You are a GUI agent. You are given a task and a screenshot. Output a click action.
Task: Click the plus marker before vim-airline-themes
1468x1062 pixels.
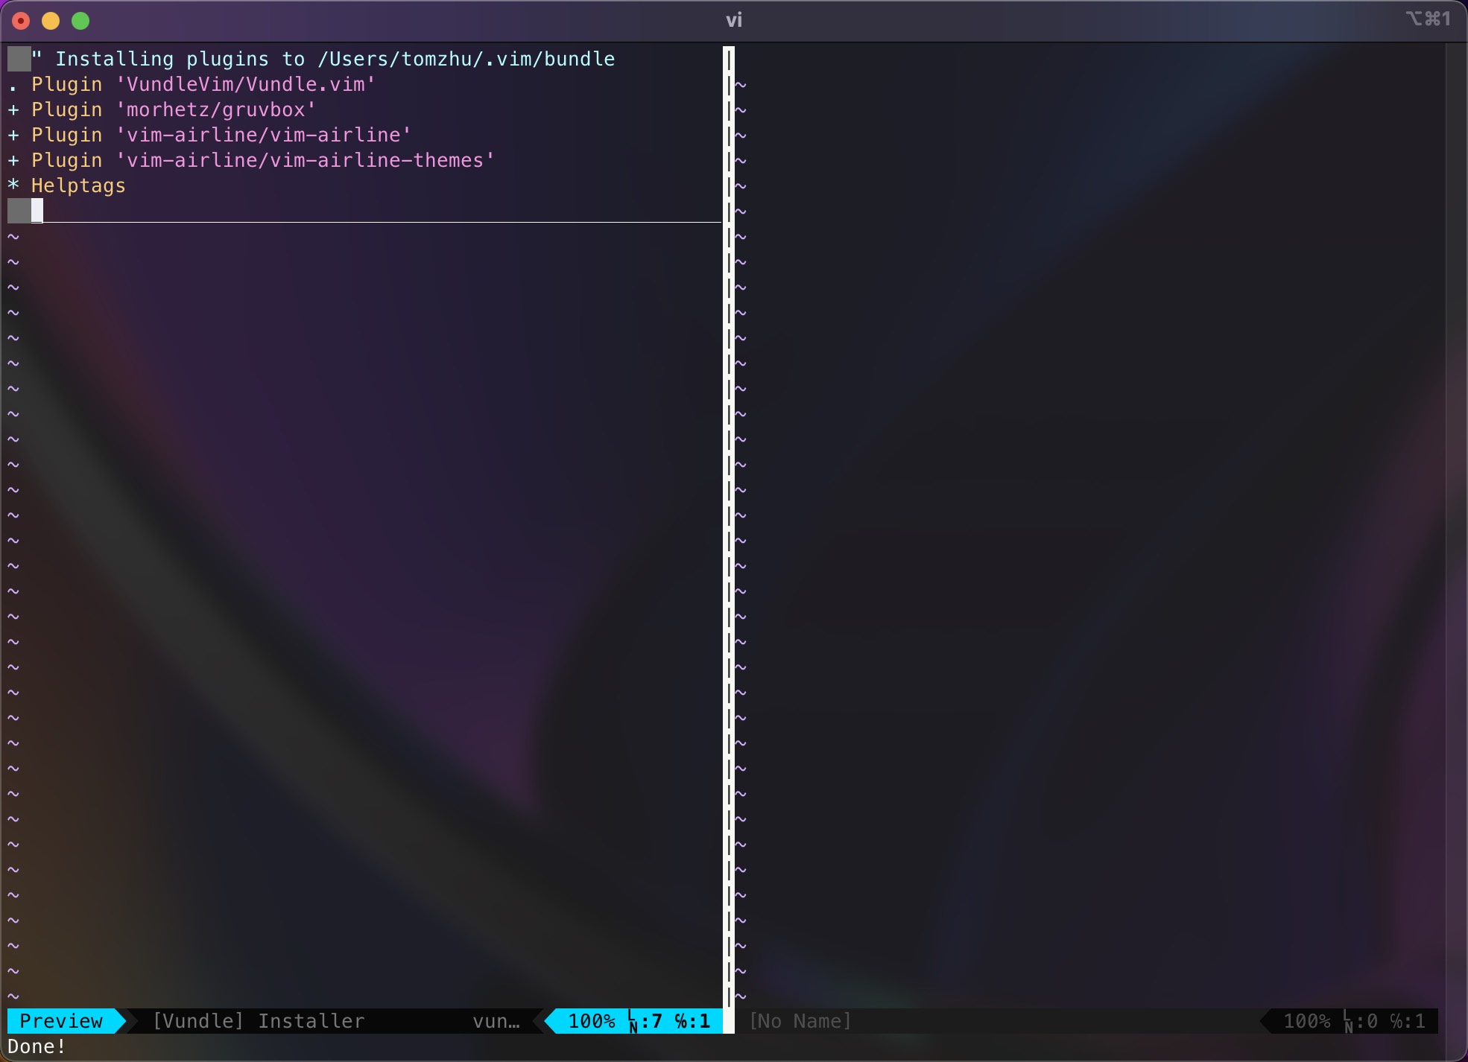13,160
